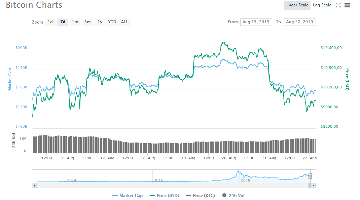
Task: Open fullscreen view with the expand icon
Action: (x=338, y=5)
